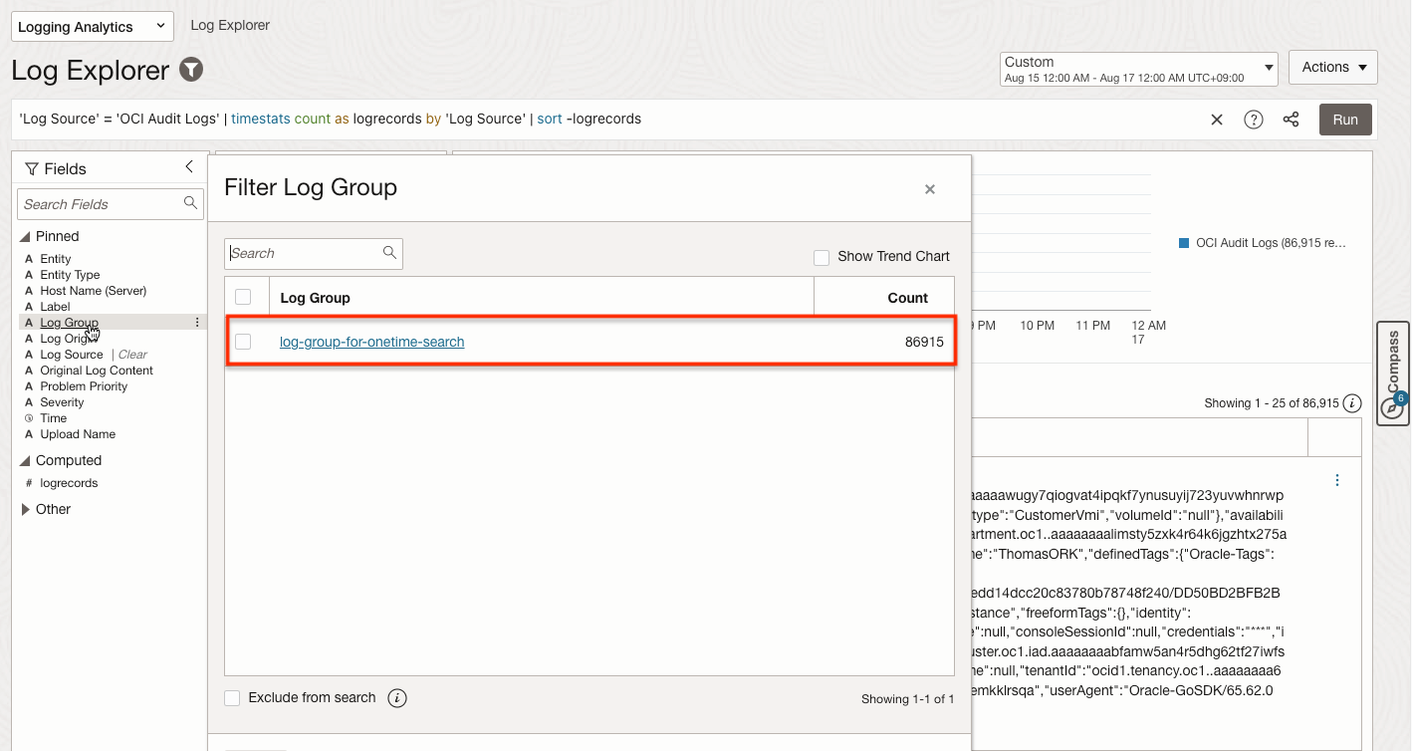1412x751 pixels.
Task: Click the Log Explorer breadcrumb
Action: tap(230, 25)
